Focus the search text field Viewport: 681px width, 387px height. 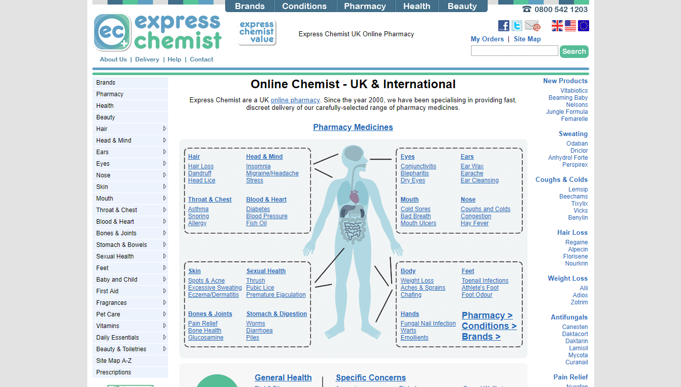[514, 51]
